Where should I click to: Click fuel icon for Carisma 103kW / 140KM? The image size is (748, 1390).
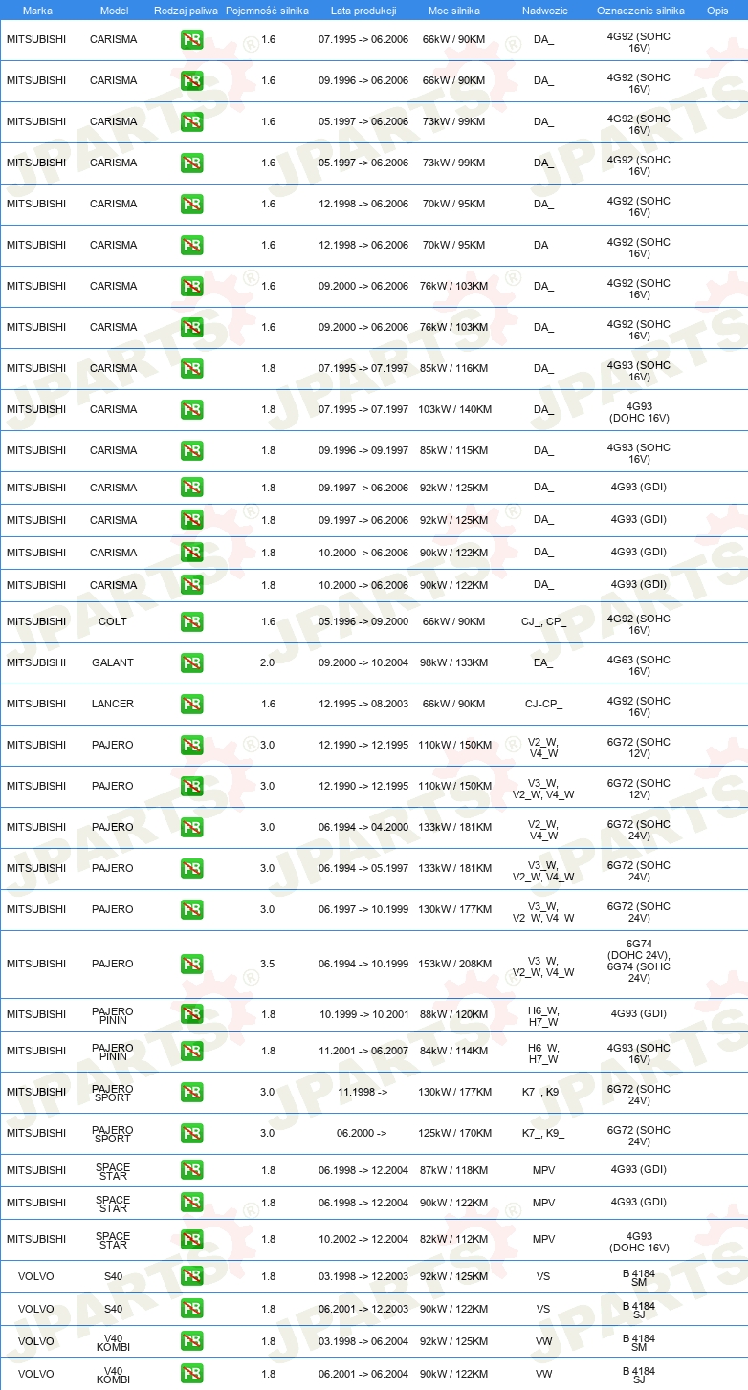[x=191, y=409]
